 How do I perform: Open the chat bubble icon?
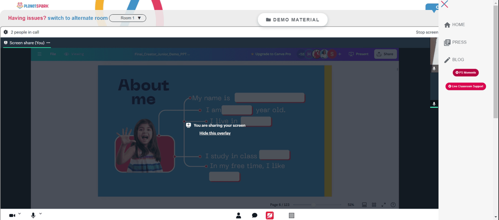coord(254,216)
